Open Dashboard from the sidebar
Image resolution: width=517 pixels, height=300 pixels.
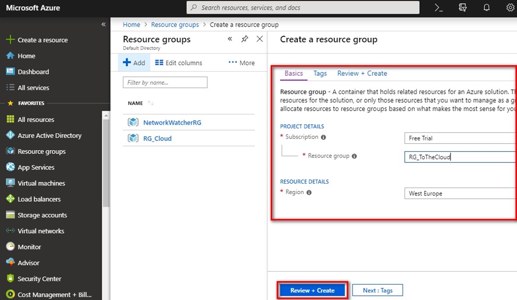33,72
